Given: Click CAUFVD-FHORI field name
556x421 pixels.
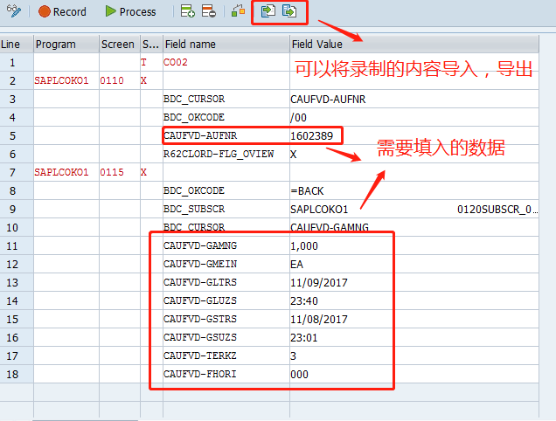Looking at the screenshot, I should pos(200,374).
